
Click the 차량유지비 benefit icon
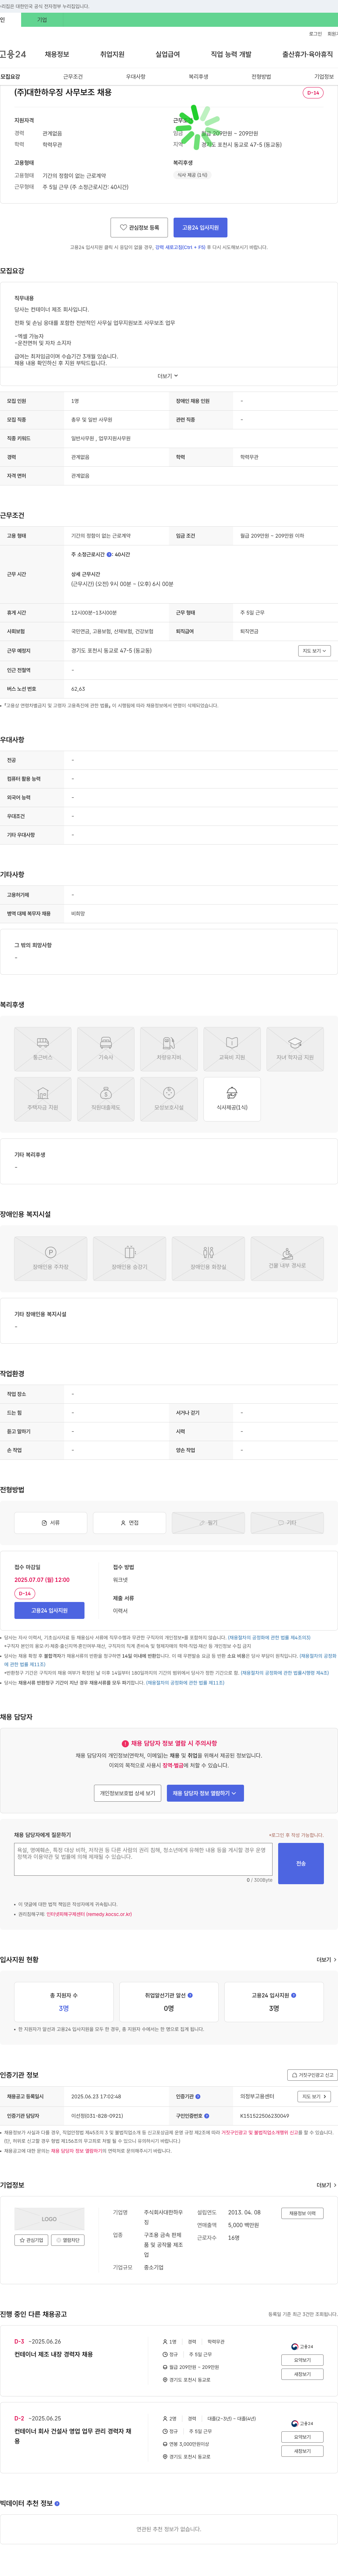[169, 1049]
